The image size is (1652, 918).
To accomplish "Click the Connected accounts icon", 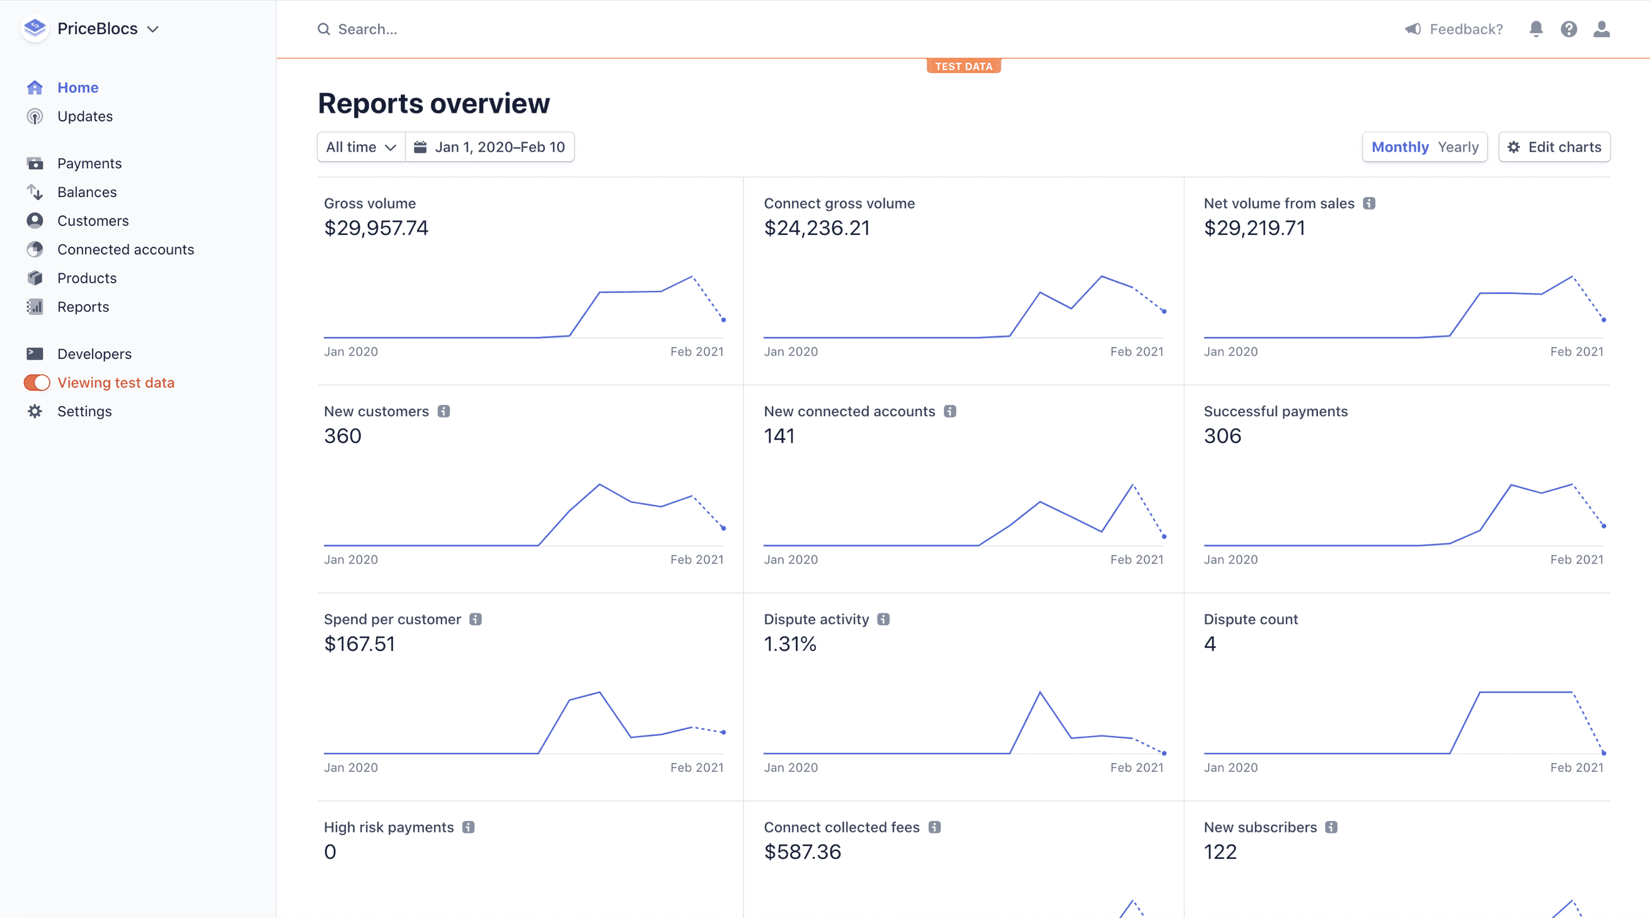I will tap(35, 249).
